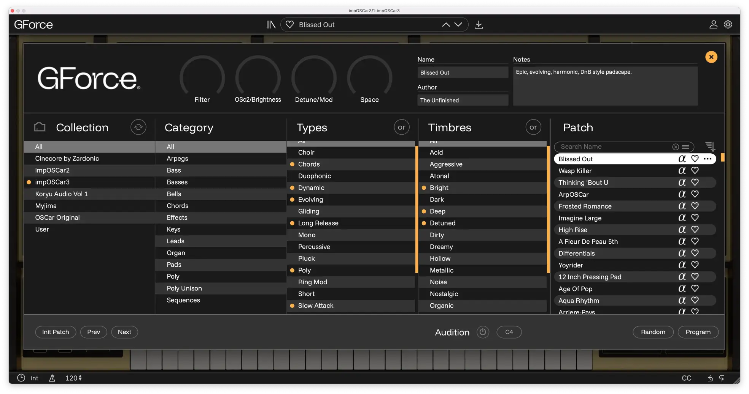The image size is (749, 394).
Task: Clear the Search Name field
Action: [676, 147]
